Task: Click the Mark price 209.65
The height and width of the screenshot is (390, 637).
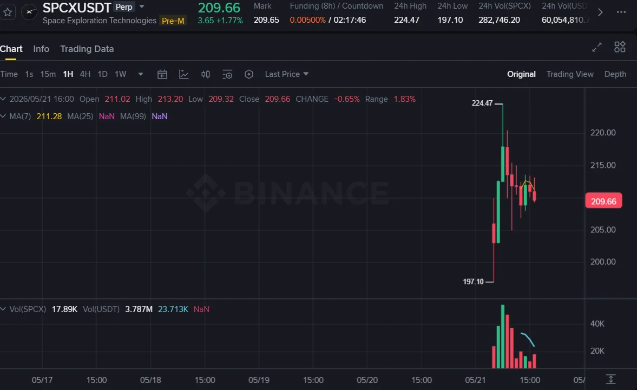Action: [266, 19]
